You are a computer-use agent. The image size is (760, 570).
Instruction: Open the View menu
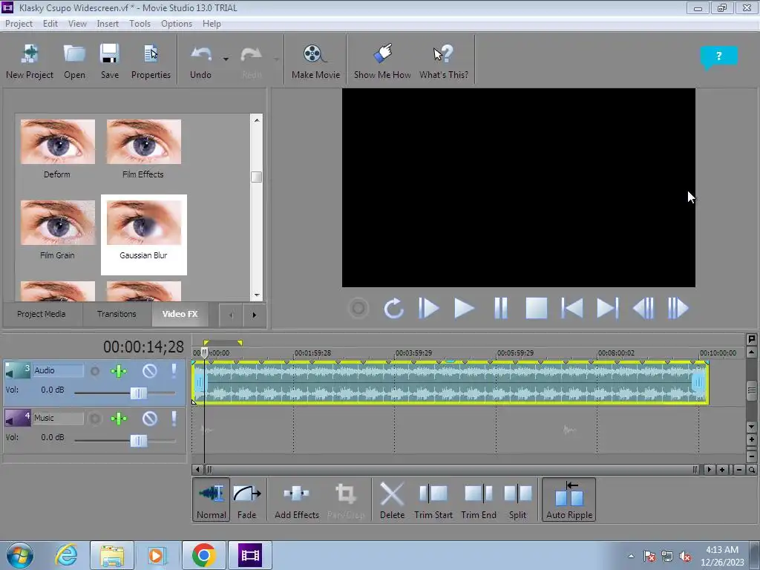[77, 24]
